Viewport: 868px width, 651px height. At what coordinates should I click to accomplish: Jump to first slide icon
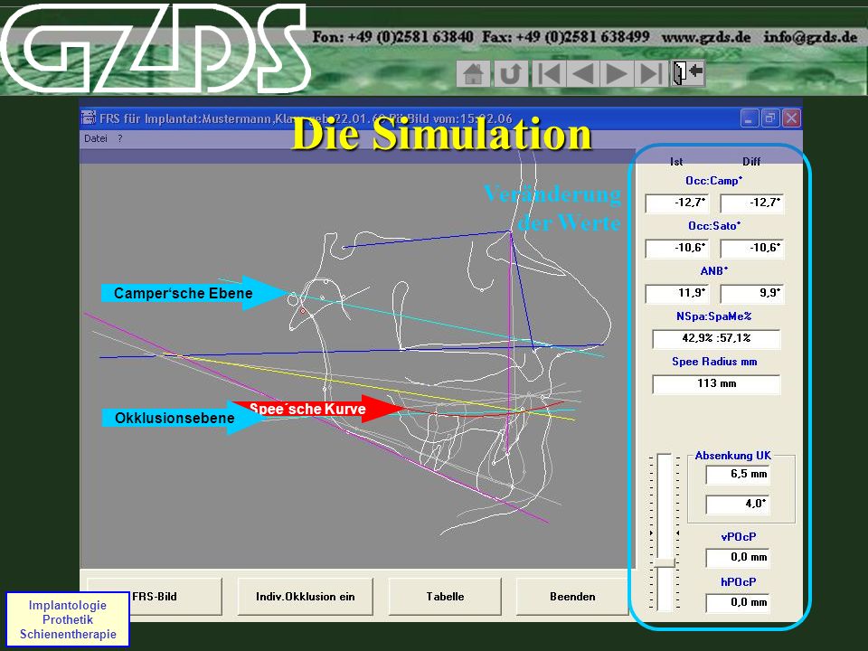[x=548, y=73]
